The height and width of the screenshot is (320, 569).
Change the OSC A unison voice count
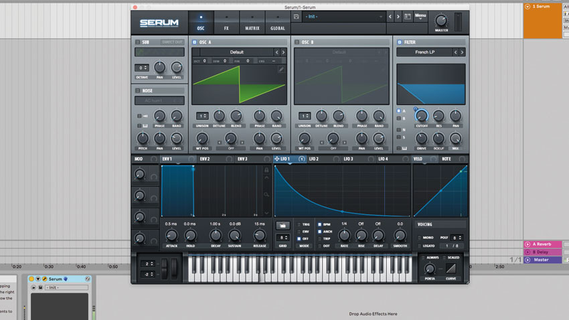(202, 116)
